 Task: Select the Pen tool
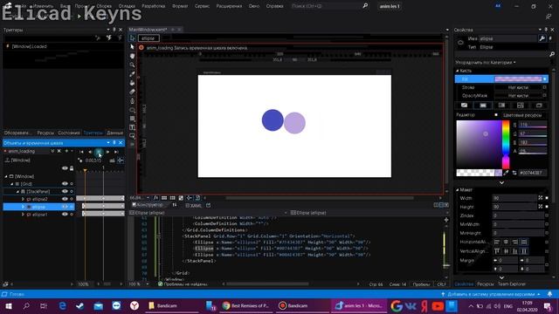[132, 101]
